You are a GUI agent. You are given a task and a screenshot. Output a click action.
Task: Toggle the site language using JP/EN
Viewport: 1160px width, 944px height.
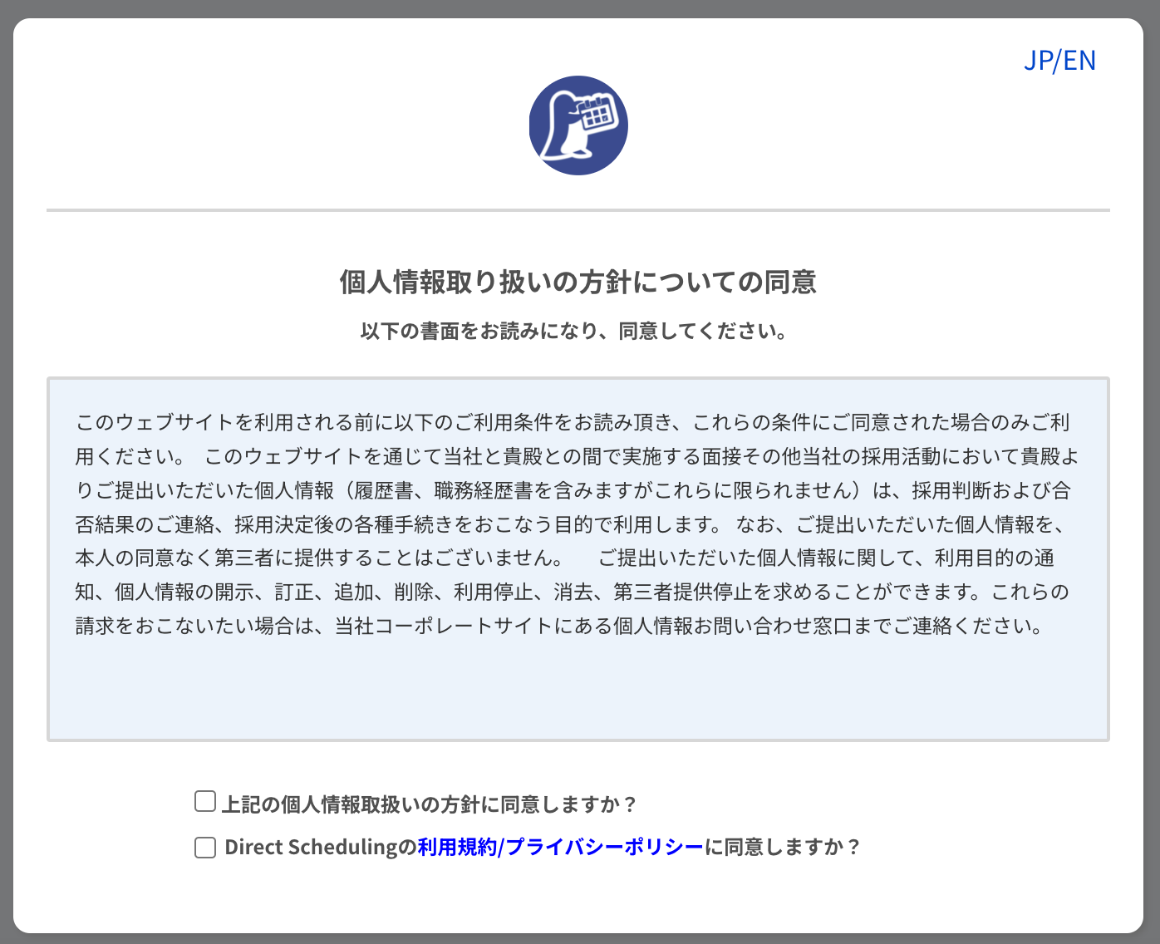pyautogui.click(x=1061, y=61)
